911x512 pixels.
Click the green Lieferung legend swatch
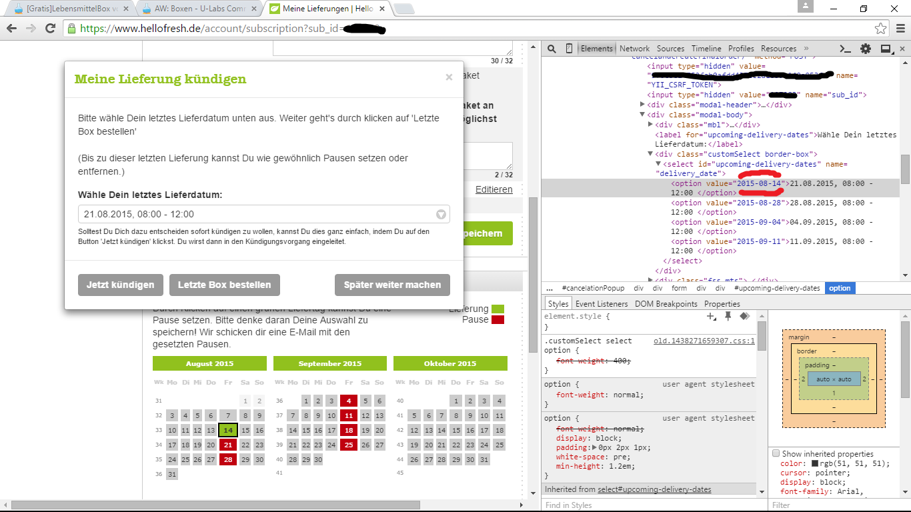tap(498, 309)
